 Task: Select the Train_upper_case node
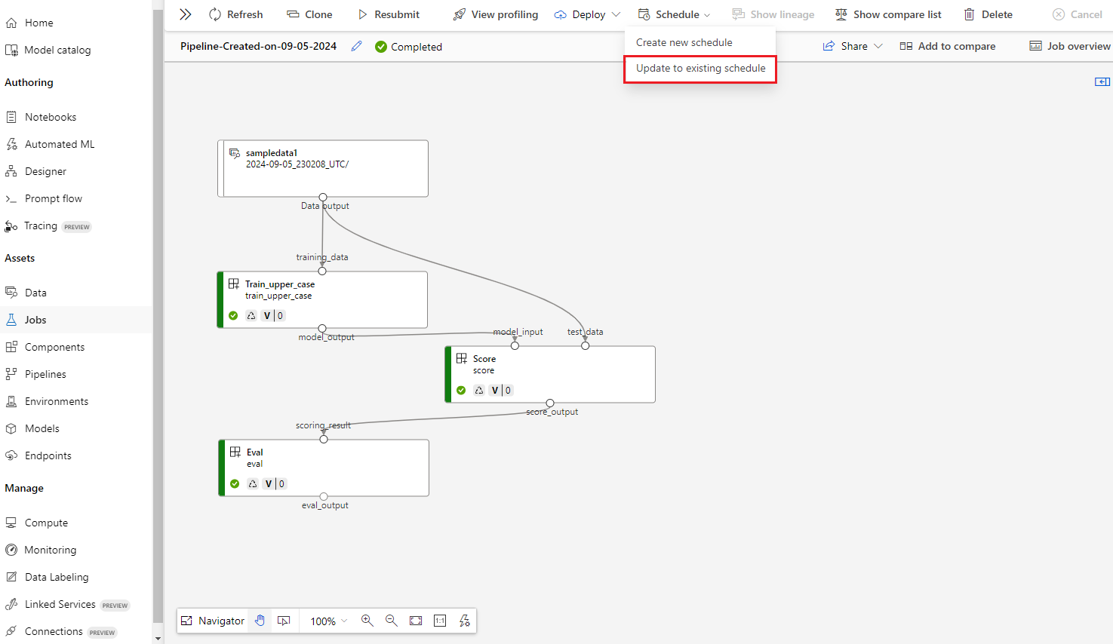pos(322,299)
